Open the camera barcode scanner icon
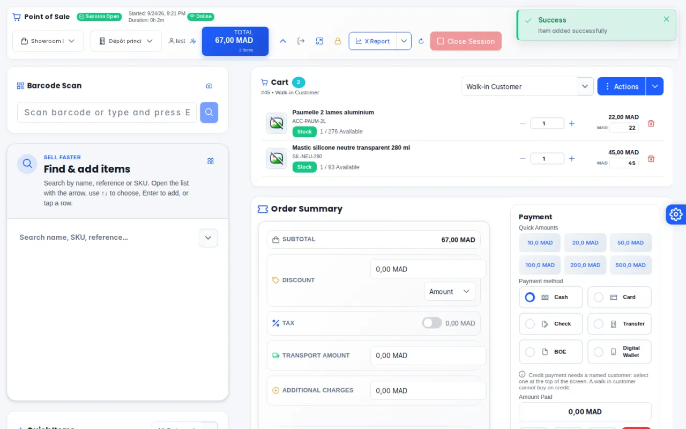This screenshot has width=686, height=429. point(209,86)
